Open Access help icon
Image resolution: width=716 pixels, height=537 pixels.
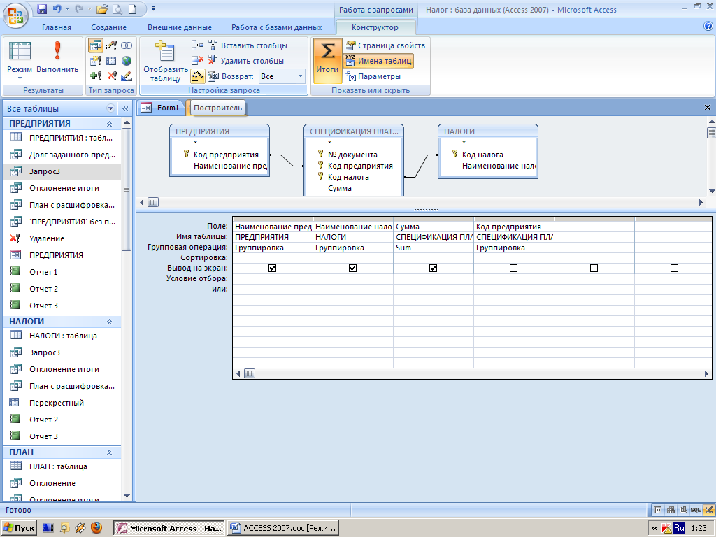point(708,27)
